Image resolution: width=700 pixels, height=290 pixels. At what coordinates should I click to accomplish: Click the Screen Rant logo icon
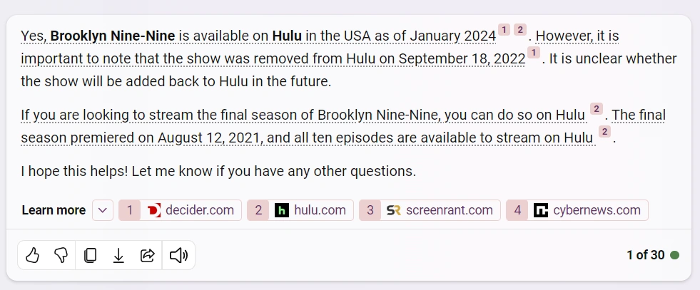(393, 210)
